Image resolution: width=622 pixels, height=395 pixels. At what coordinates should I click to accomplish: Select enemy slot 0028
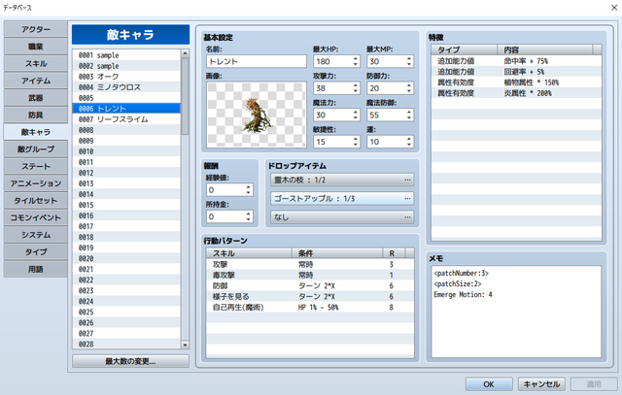(126, 344)
